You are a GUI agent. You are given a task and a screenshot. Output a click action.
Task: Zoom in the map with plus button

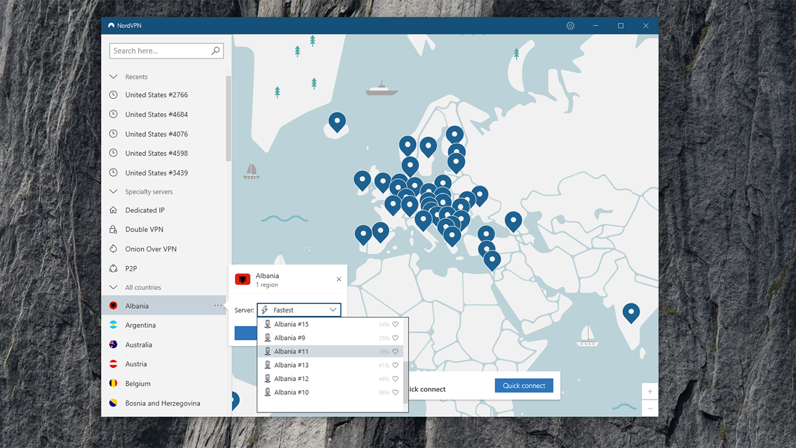650,391
